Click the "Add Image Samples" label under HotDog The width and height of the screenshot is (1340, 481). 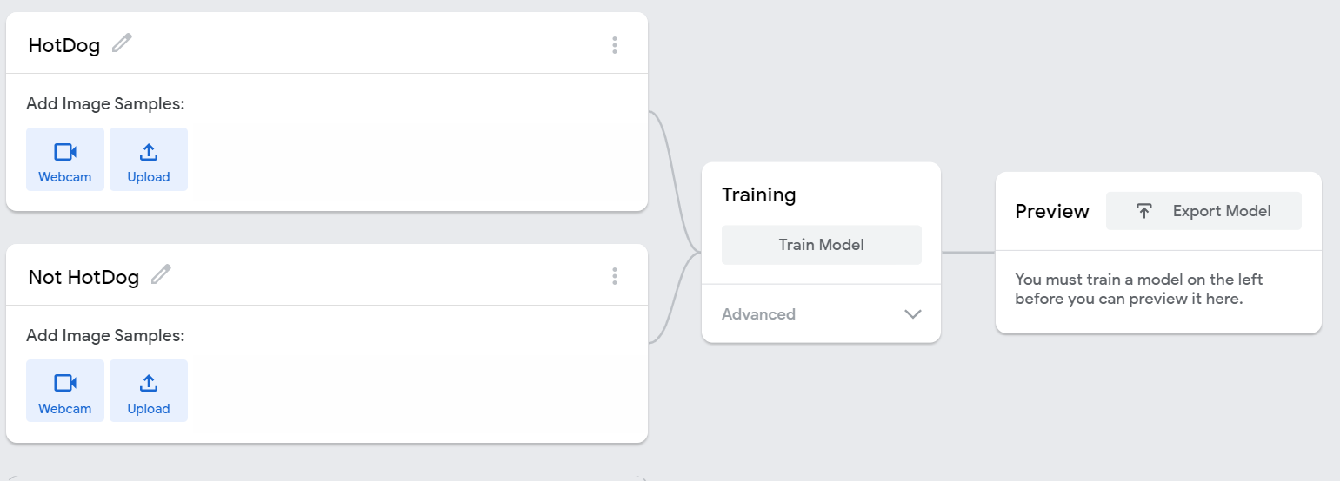pyautogui.click(x=105, y=104)
